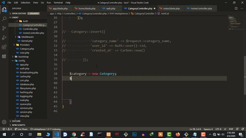The image size is (246, 138).
Task: Open the View menu
Action: pyautogui.click(x=35, y=3)
